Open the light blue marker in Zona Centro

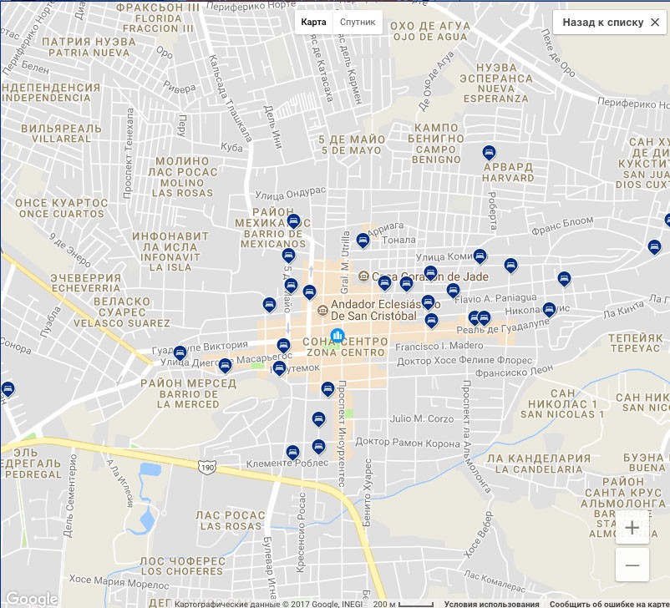pyautogui.click(x=338, y=336)
